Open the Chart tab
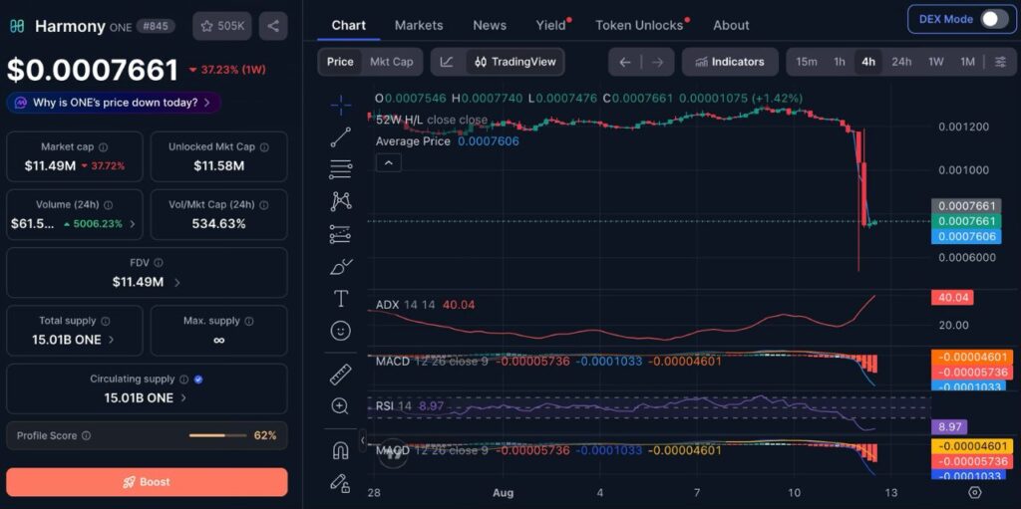Image resolution: width=1021 pixels, height=509 pixels. 348,25
